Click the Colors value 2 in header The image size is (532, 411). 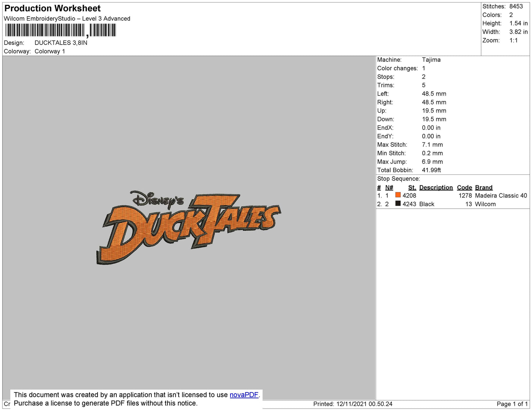(511, 15)
